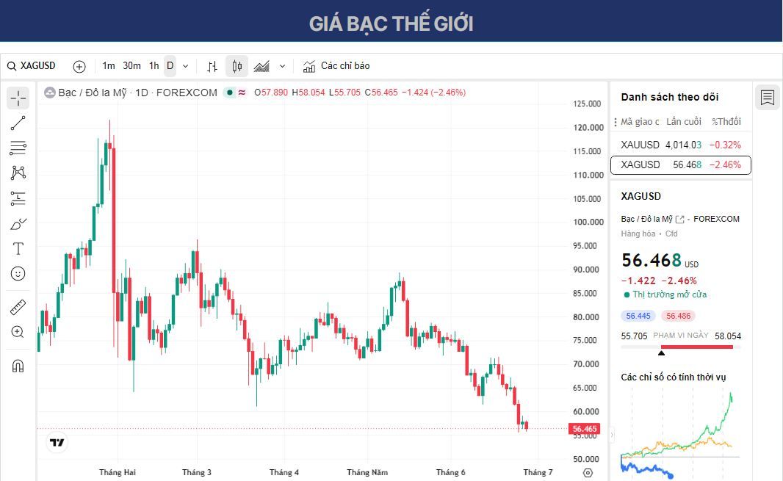Click the Tháng 4 time axis label

tap(284, 472)
